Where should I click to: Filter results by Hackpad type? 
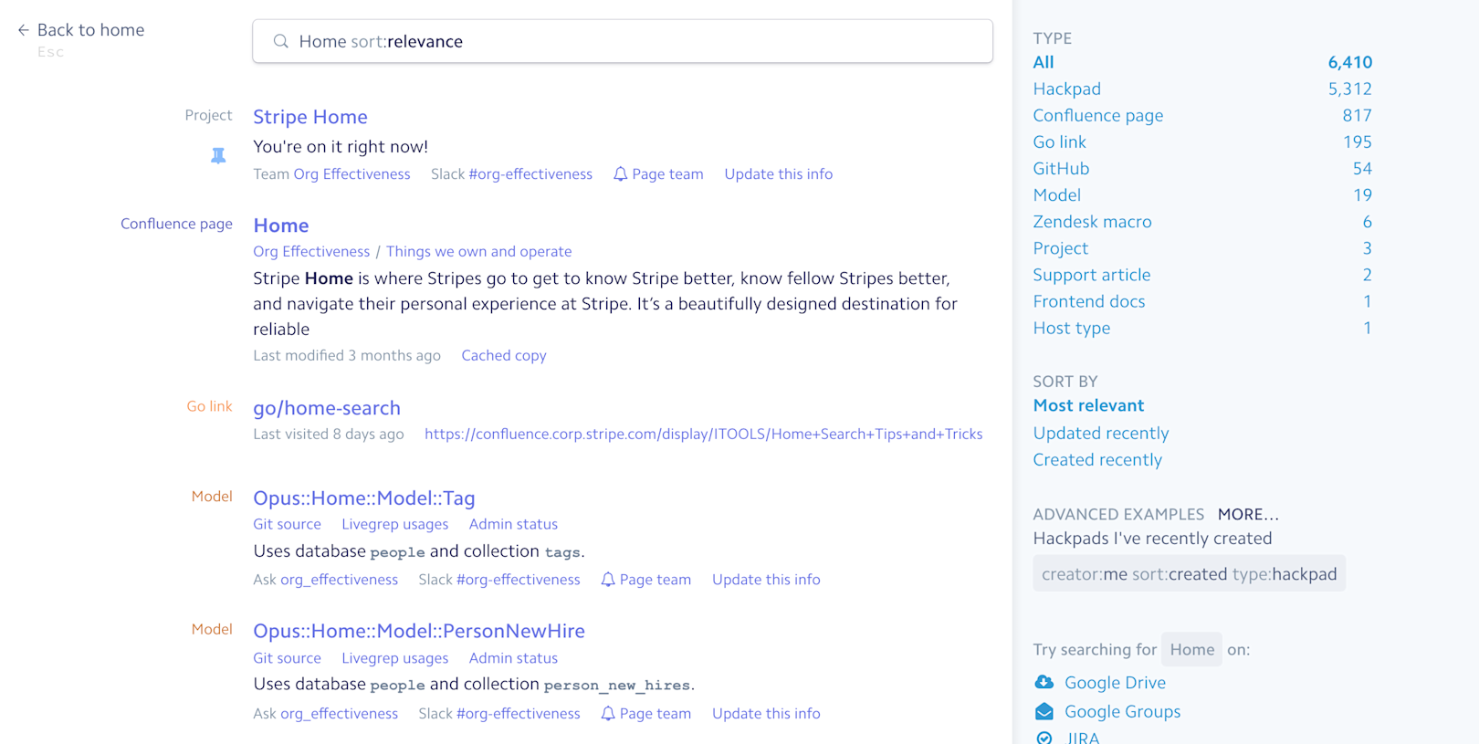[1066, 89]
